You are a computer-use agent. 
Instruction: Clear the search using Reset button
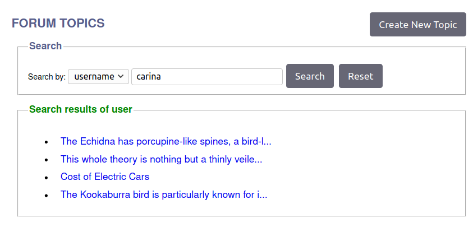360,76
